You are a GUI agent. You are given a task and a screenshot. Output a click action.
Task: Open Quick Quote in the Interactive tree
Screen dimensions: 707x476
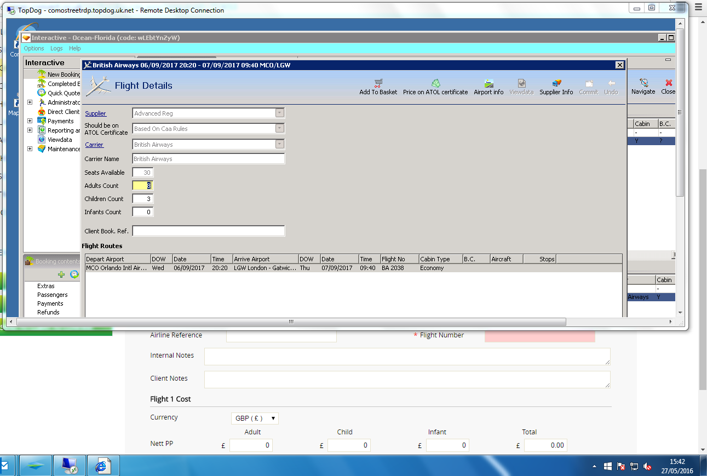tap(64, 93)
